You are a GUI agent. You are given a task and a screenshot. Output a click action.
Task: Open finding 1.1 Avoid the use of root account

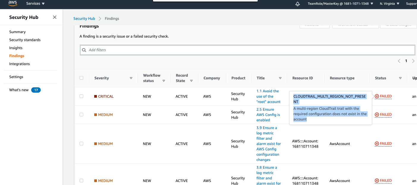[x=268, y=96]
